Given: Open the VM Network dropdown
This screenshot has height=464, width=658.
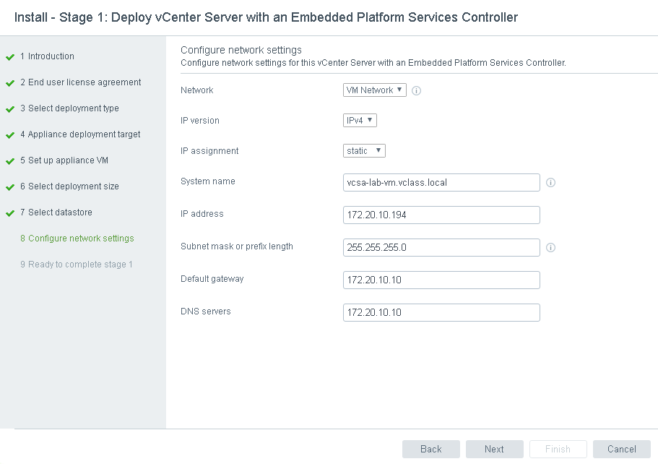Looking at the screenshot, I should coord(375,90).
